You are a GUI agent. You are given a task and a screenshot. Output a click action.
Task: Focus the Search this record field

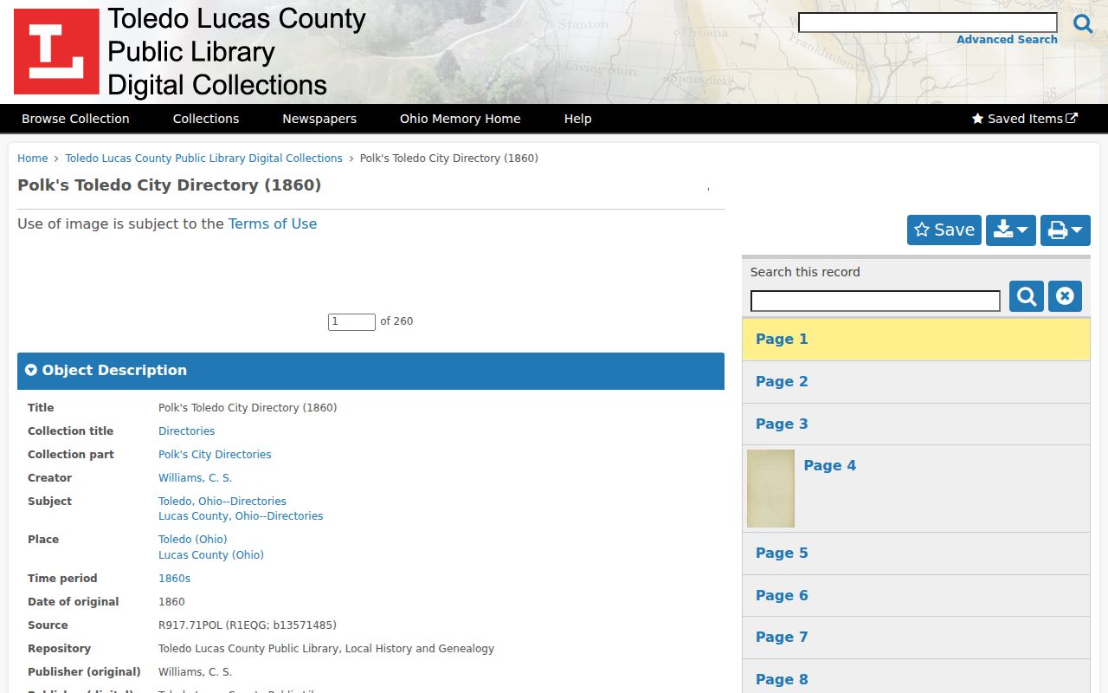pos(875,301)
